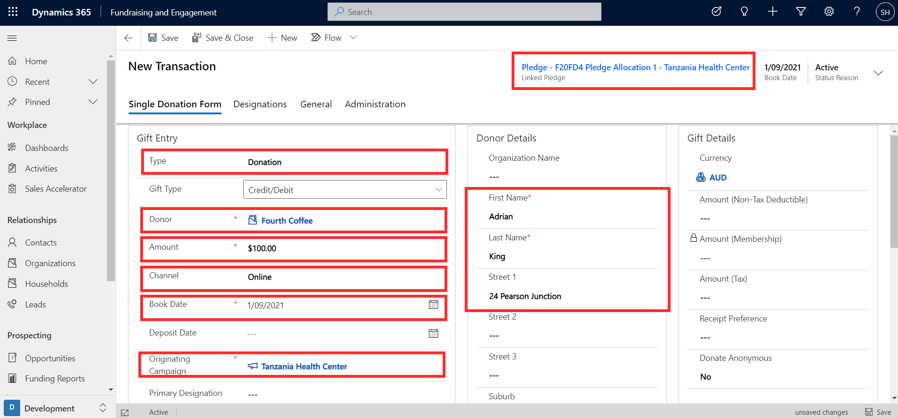Open the lightbulb assistant icon
This screenshot has width=898, height=418.
point(744,12)
